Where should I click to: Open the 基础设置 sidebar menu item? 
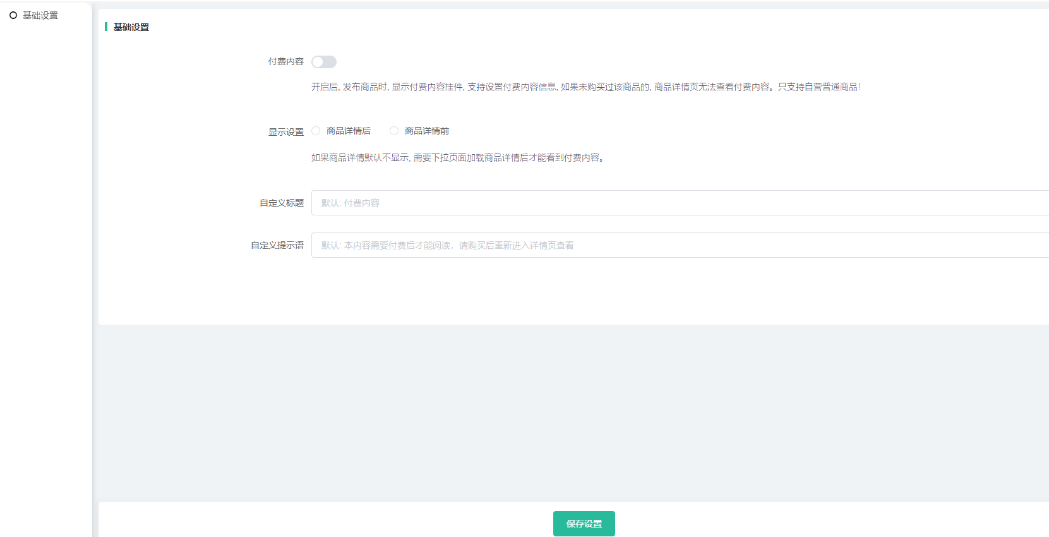click(x=40, y=15)
